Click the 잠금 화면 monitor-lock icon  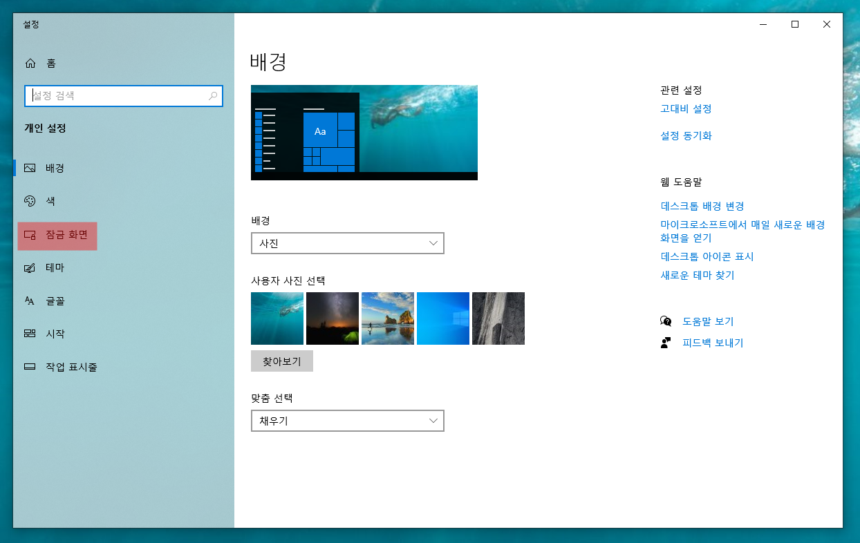tap(30, 235)
